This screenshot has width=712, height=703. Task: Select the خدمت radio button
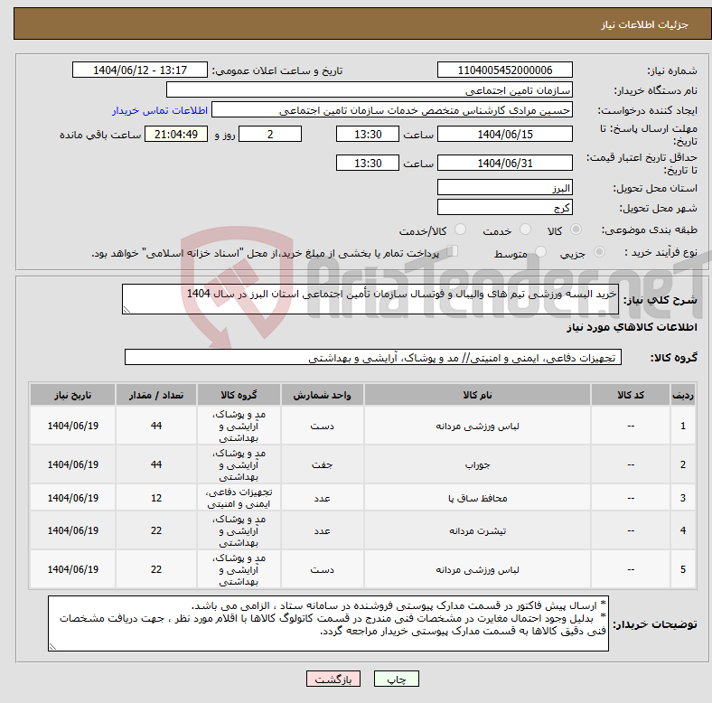[x=525, y=230]
